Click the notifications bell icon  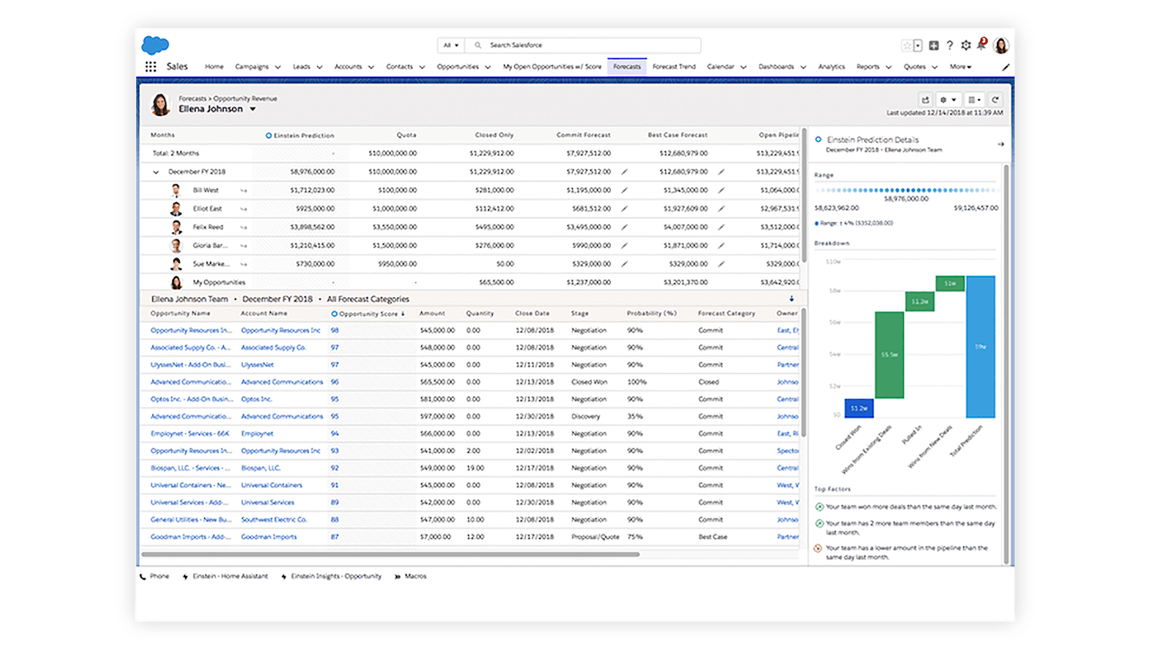[x=981, y=45]
